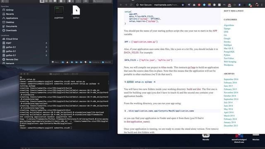Open April 2014 archive link
The width and height of the screenshot is (265, 149).
[x=229, y=112]
